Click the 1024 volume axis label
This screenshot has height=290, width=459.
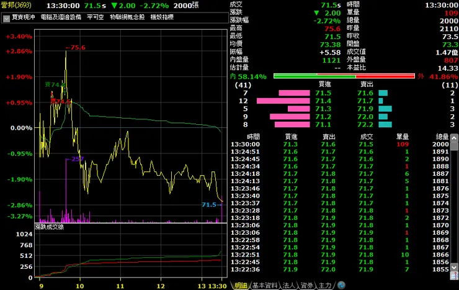click(x=24, y=234)
